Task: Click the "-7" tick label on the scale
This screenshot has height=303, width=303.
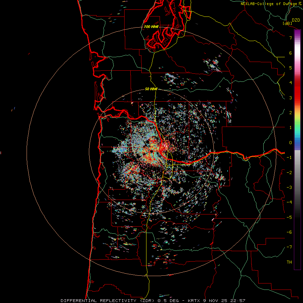Action: click(x=289, y=247)
